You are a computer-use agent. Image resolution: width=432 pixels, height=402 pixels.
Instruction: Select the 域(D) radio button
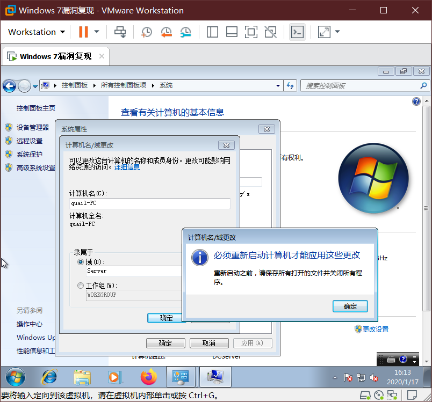pyautogui.click(x=81, y=262)
